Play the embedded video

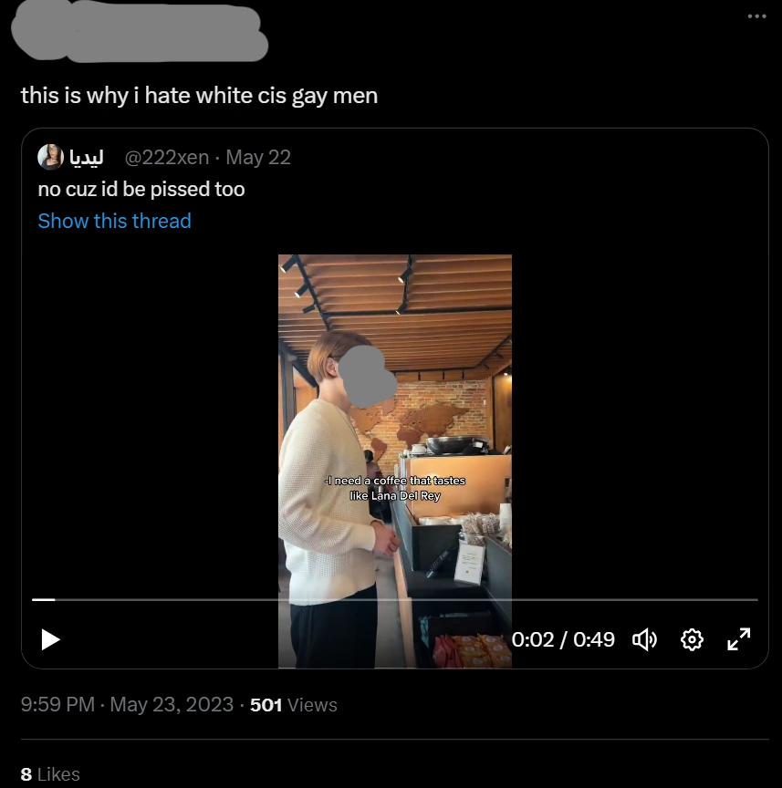51,639
